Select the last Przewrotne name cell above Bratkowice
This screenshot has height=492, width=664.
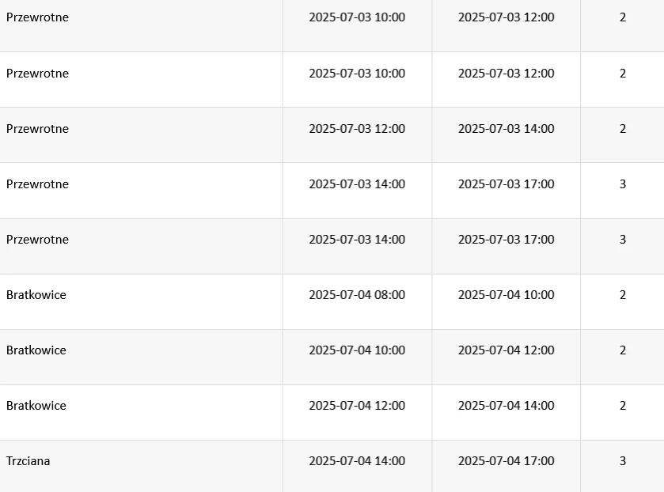click(37, 240)
